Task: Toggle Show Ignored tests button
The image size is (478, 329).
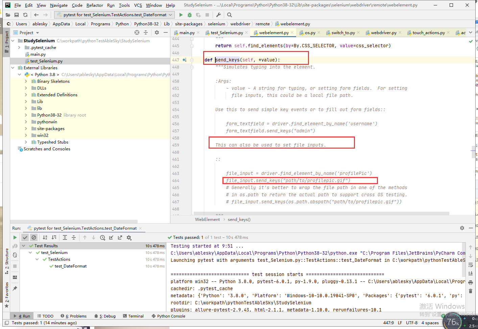Action: tap(34, 237)
